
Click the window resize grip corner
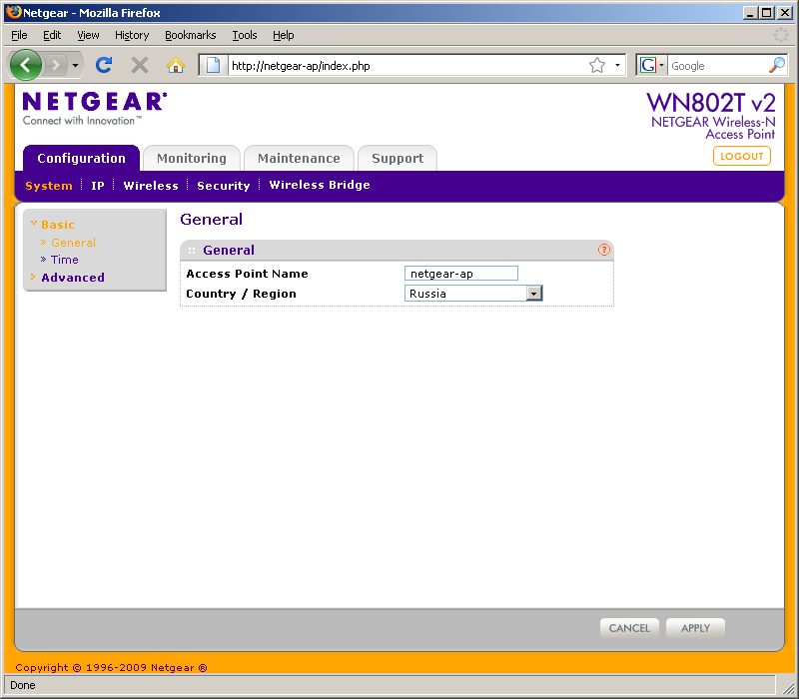(788, 687)
